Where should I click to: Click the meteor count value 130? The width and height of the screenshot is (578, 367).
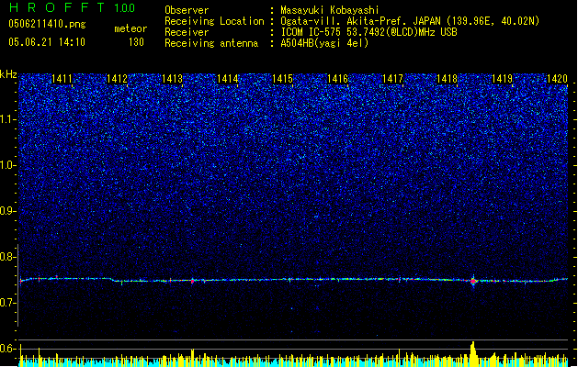pyautogui.click(x=136, y=42)
